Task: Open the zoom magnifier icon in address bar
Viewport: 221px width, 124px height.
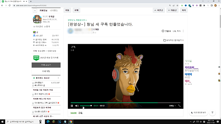Action: [170, 6]
